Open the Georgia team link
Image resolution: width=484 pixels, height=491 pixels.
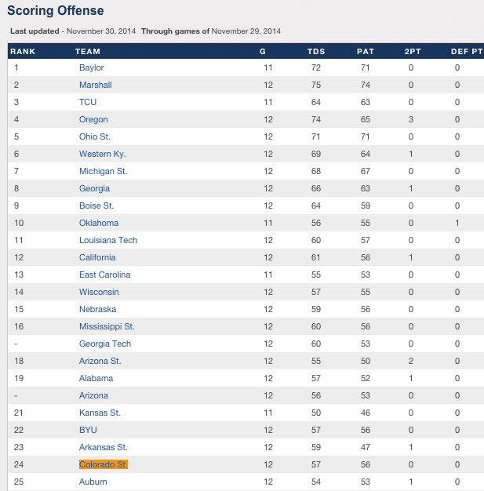pyautogui.click(x=94, y=188)
